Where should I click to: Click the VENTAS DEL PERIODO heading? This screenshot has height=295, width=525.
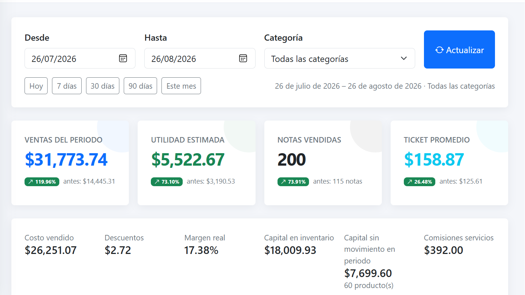click(x=63, y=140)
